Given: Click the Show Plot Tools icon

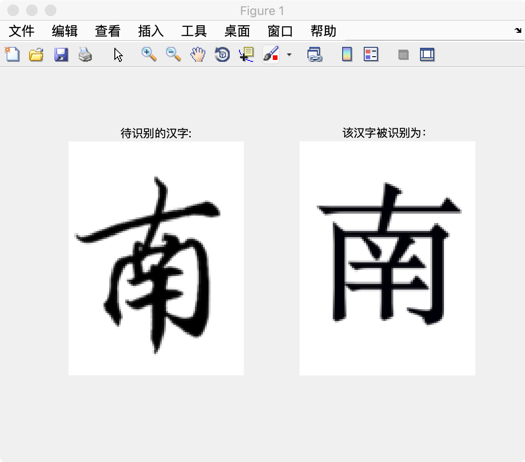Looking at the screenshot, I should 427,54.
